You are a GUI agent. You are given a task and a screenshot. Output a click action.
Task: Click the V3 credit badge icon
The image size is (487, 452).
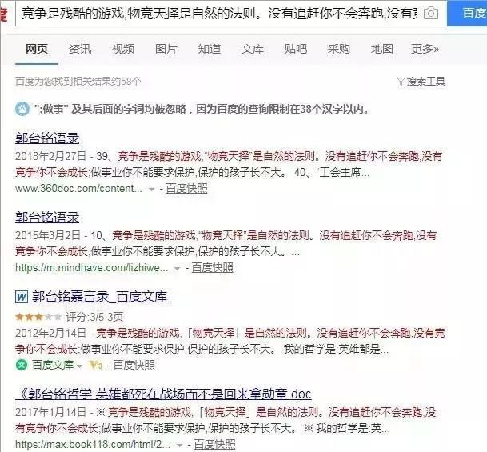pos(96,365)
